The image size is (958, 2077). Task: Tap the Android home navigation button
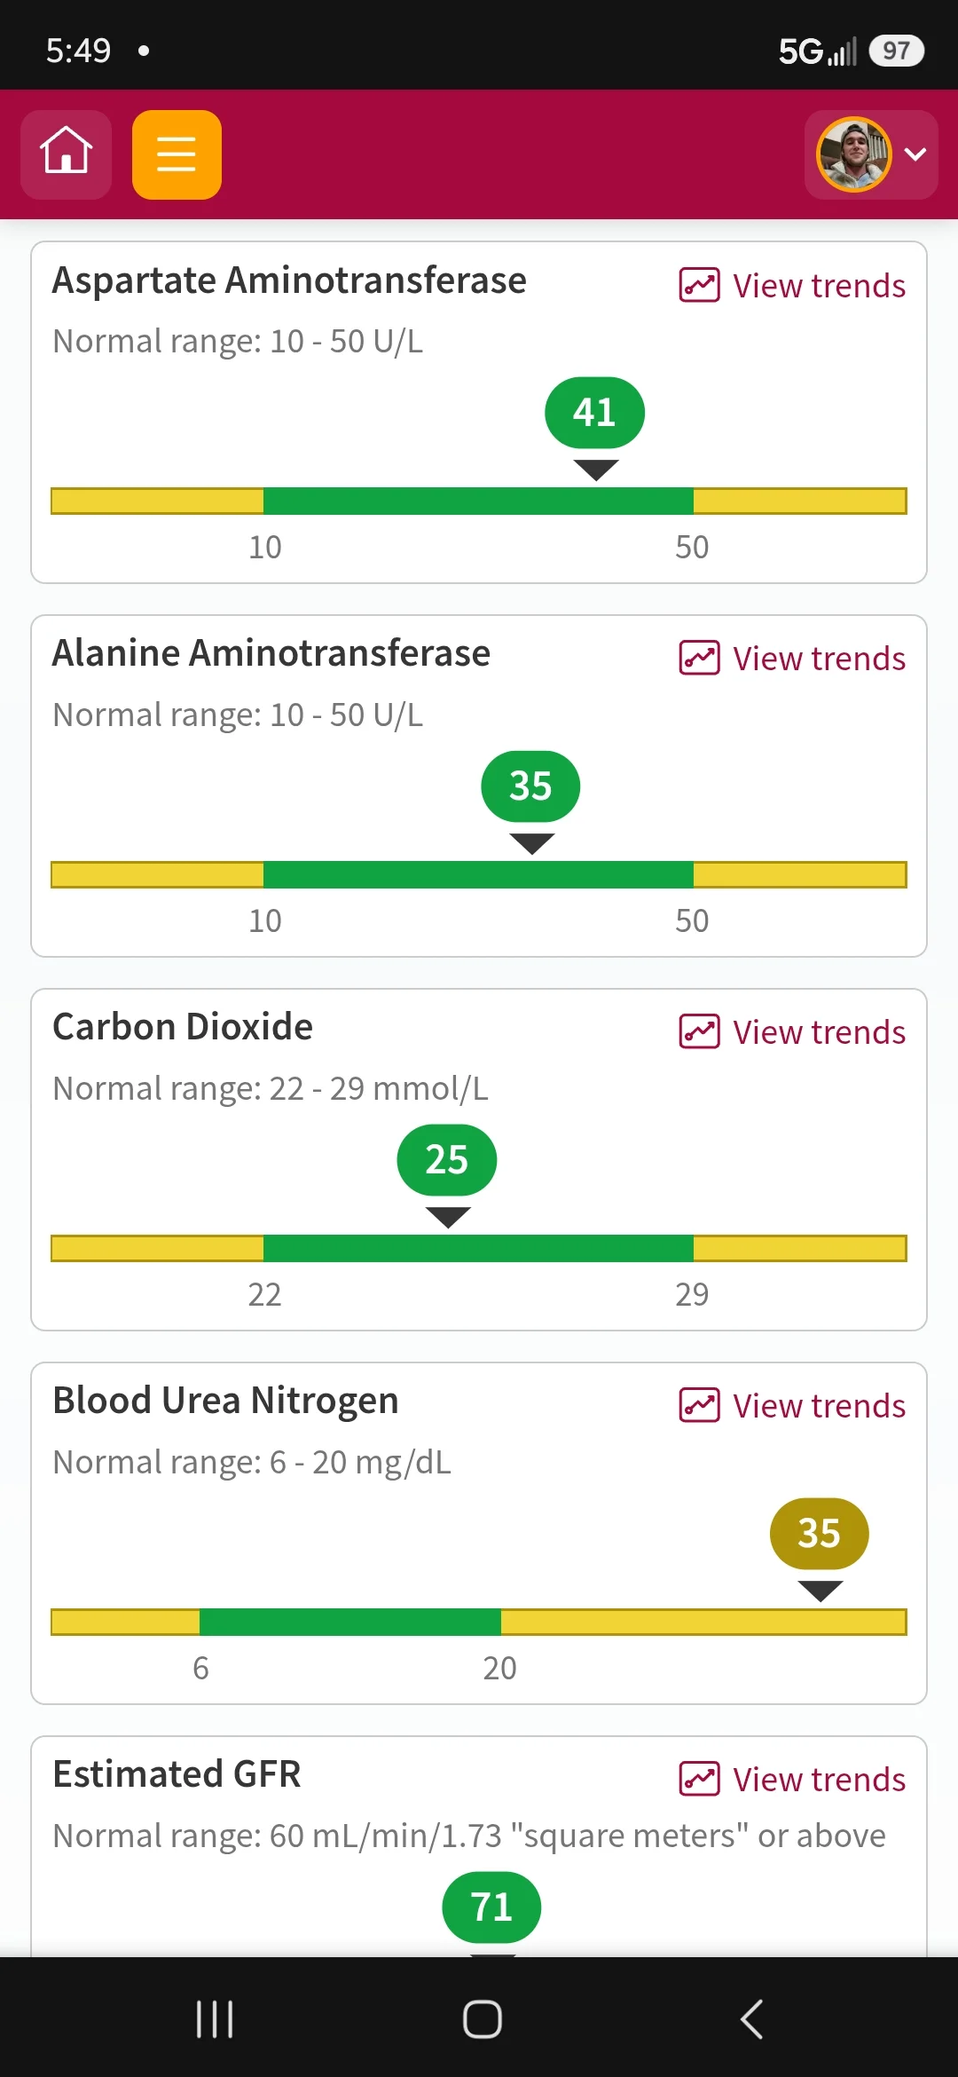click(482, 2019)
